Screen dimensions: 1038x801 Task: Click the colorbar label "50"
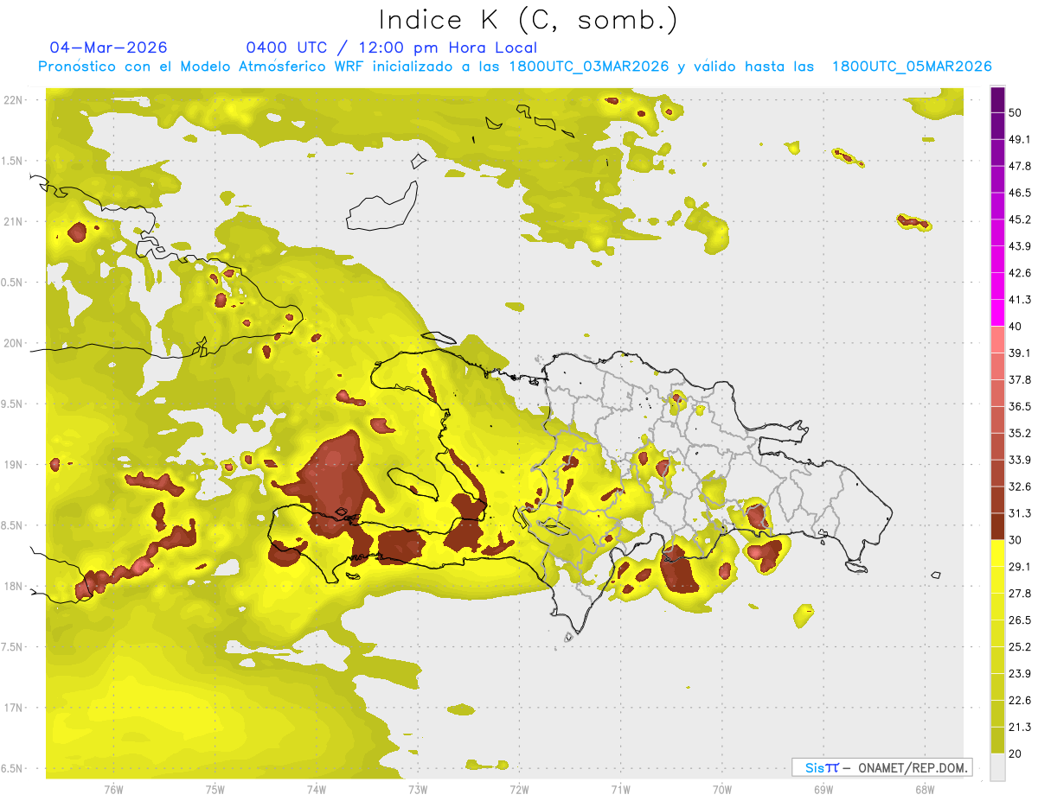coord(1017,112)
